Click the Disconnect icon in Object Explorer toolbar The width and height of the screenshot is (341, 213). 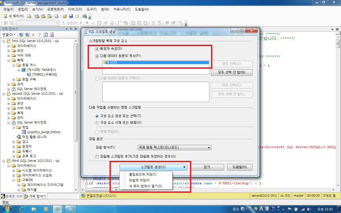[x=27, y=35]
